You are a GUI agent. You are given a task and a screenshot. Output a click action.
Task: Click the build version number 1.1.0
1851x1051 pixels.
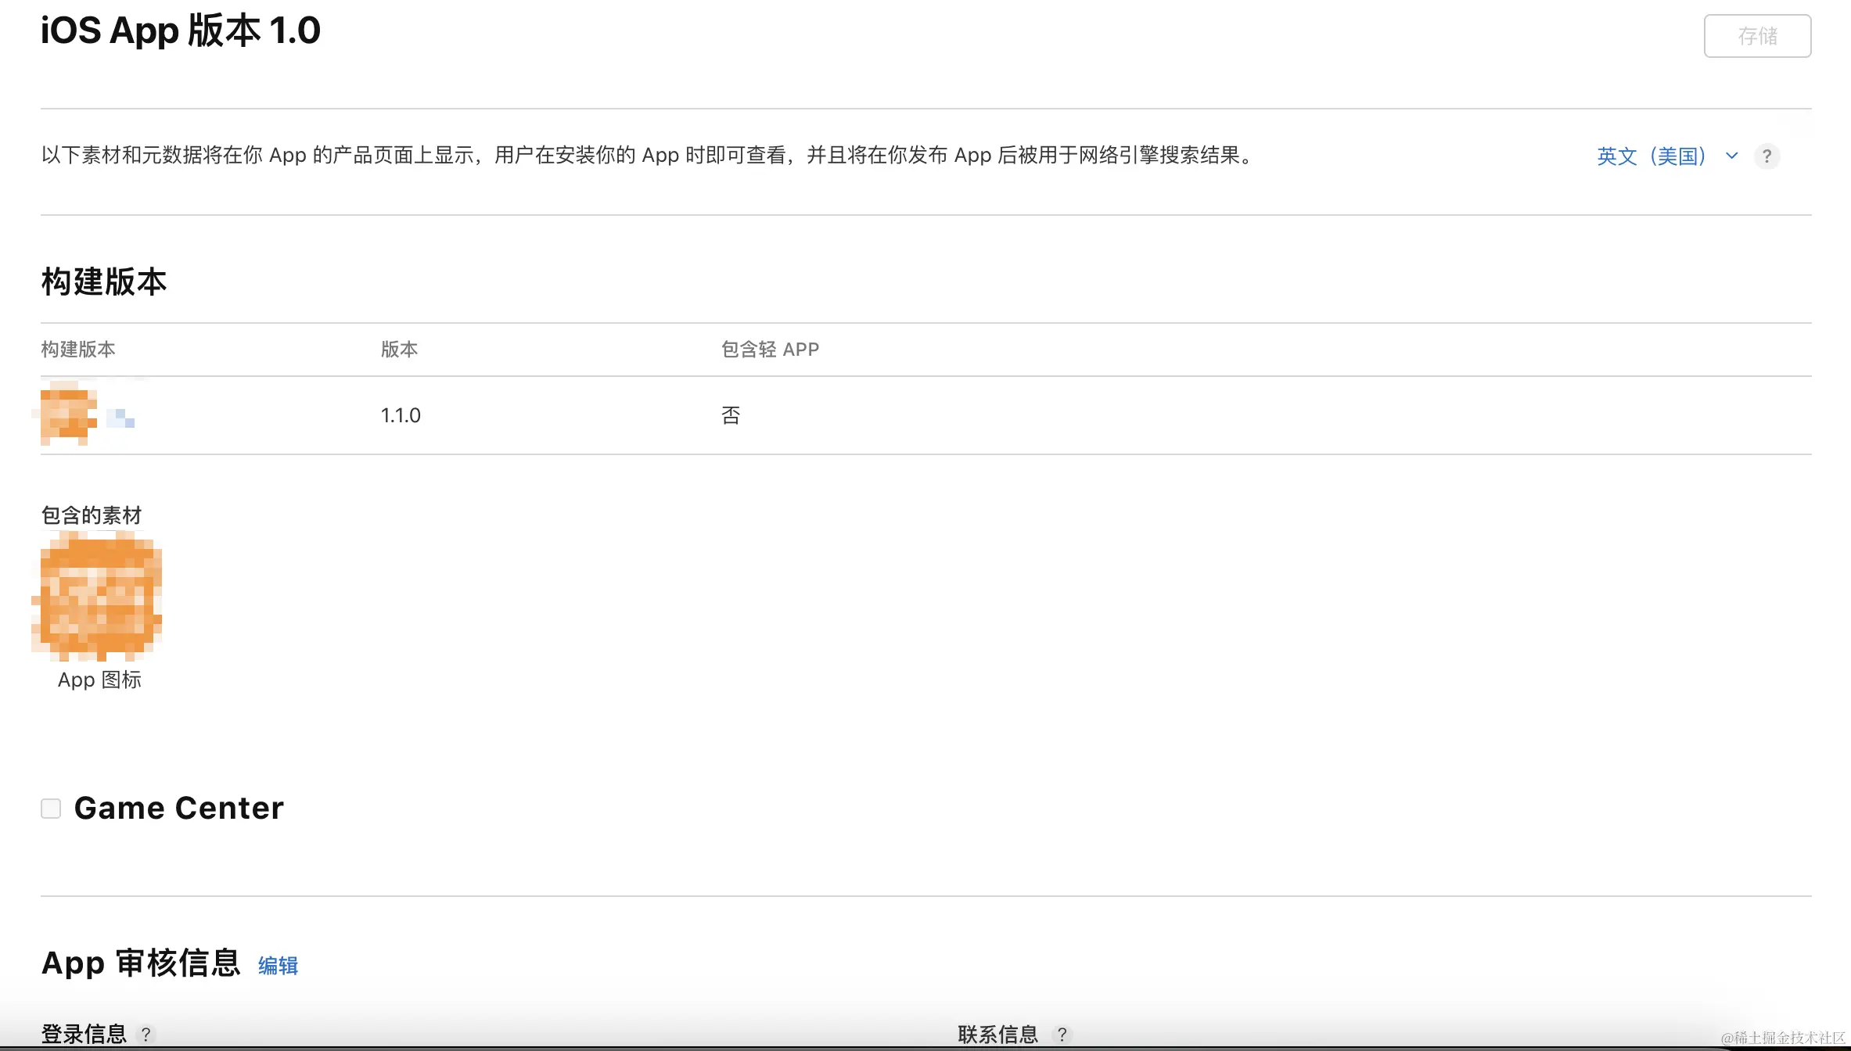(x=401, y=415)
